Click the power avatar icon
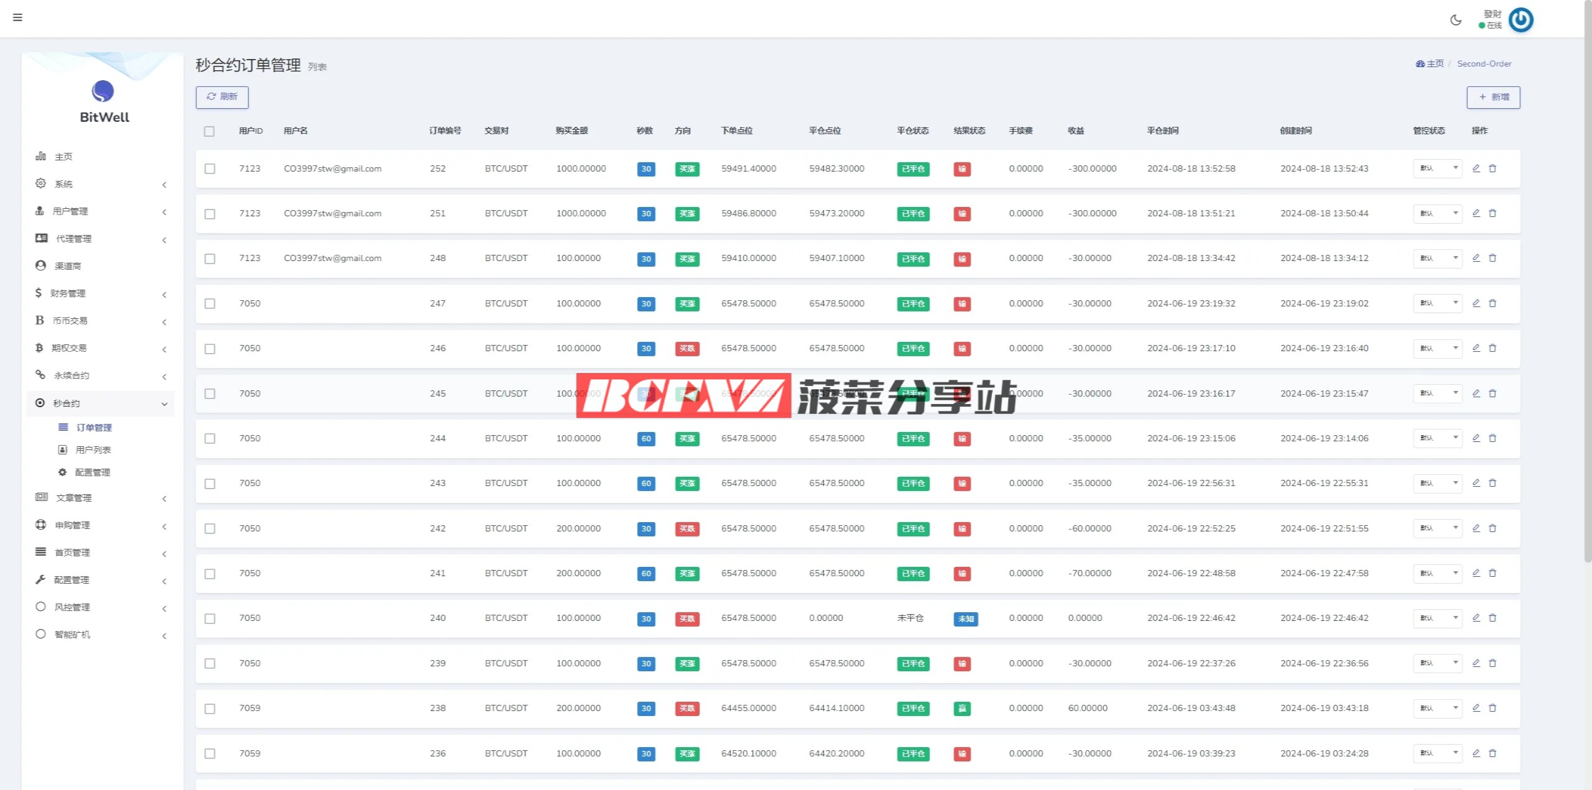Screen dimensions: 1592x790 point(1521,20)
